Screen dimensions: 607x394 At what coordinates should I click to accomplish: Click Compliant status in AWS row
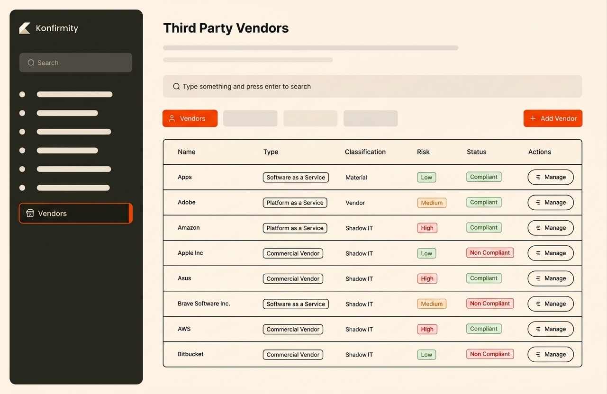[484, 329]
